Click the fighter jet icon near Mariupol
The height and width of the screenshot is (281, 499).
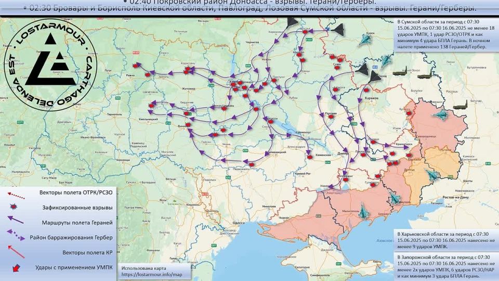tap(394, 198)
